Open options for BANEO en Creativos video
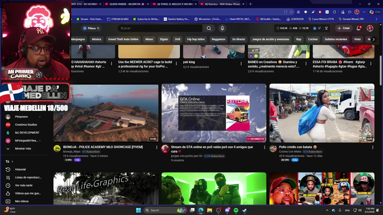 (x=306, y=63)
